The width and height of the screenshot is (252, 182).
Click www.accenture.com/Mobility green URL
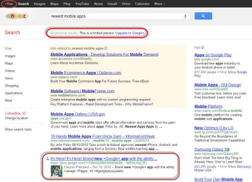coord(71,59)
